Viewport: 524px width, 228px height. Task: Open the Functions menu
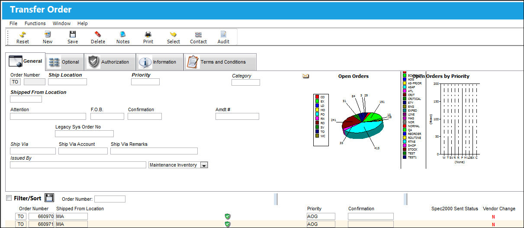(x=35, y=23)
